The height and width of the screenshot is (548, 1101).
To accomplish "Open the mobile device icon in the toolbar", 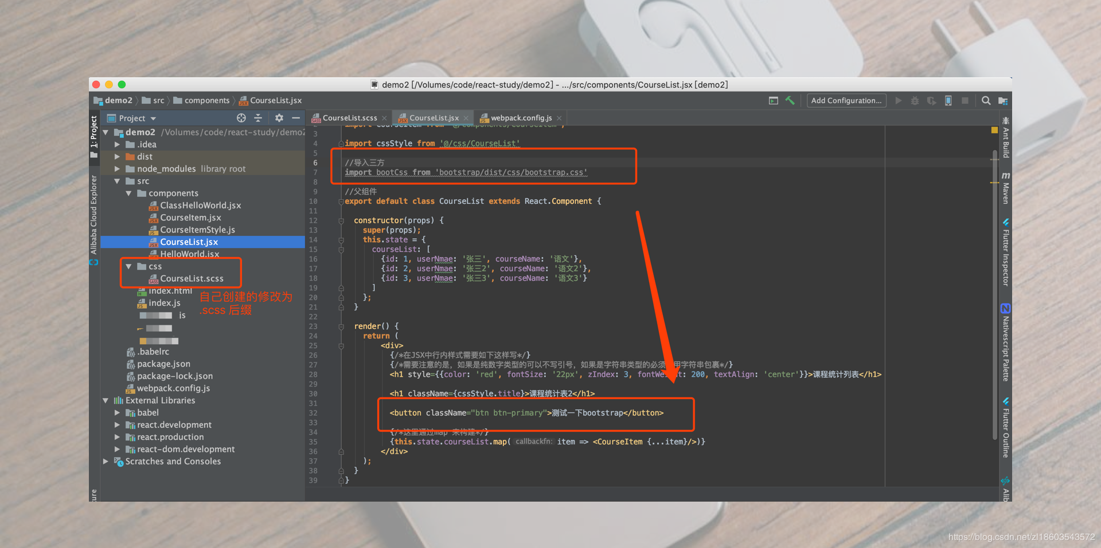I will tap(948, 101).
